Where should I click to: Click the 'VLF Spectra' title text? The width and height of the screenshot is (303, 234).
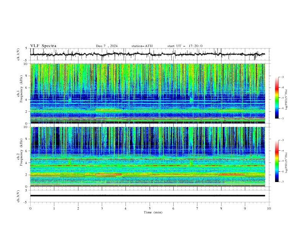[43, 46]
